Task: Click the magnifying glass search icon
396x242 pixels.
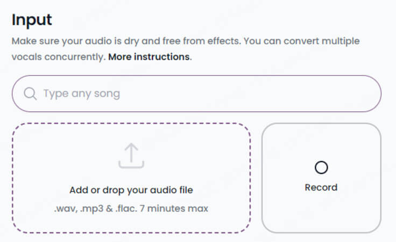Action: click(30, 94)
